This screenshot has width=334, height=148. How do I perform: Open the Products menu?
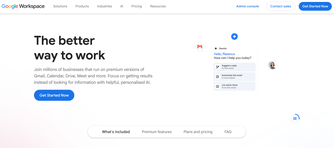coord(82,7)
